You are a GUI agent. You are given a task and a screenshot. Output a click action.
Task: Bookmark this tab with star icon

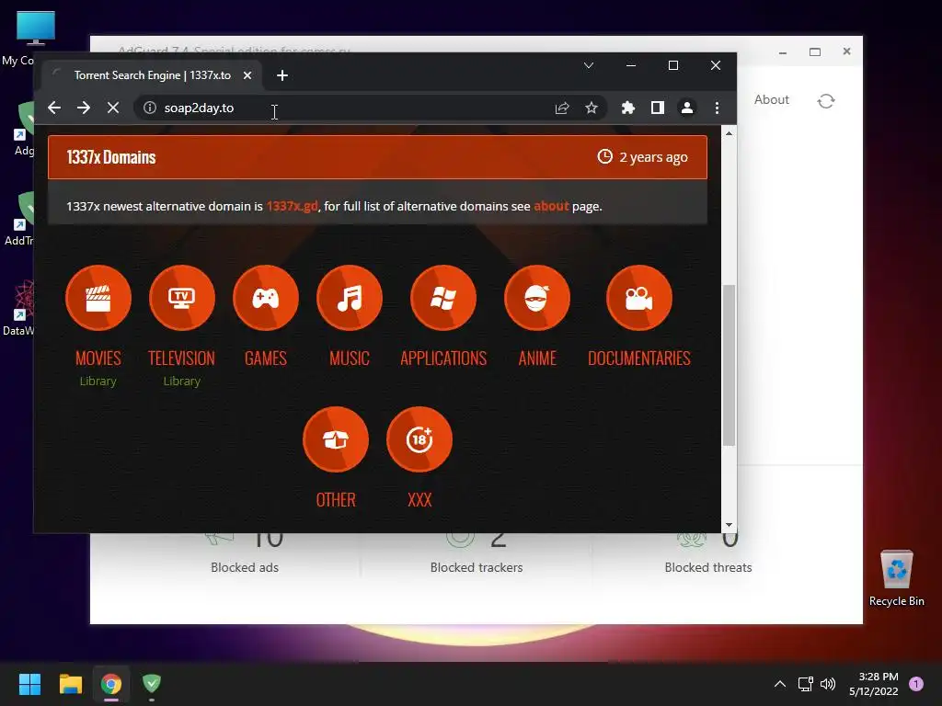coord(592,108)
